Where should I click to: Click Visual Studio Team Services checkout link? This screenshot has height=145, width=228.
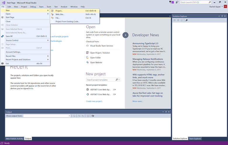pyautogui.click(x=101, y=46)
